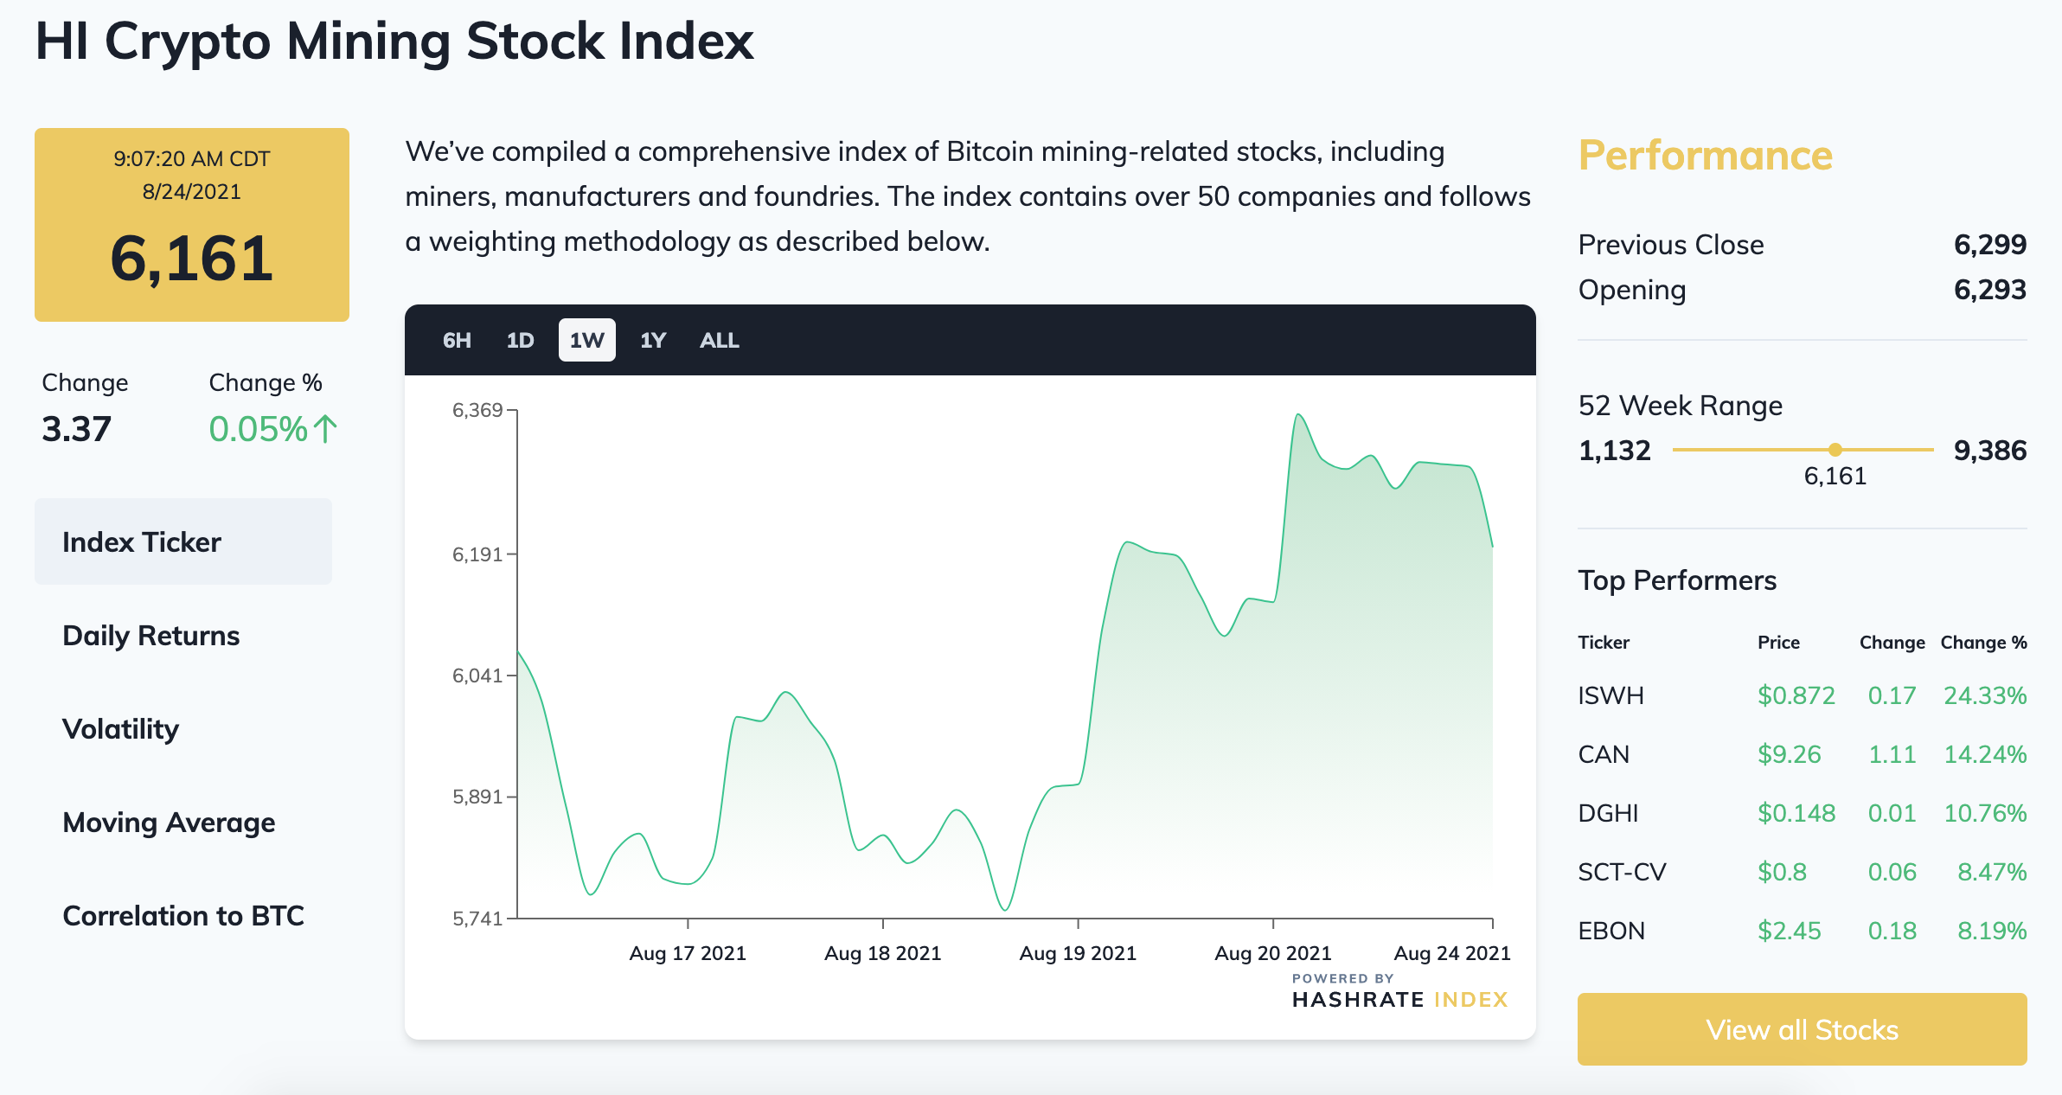Click the 52 Week Range slider dot
Screen dimensions: 2062x1095
(1835, 450)
